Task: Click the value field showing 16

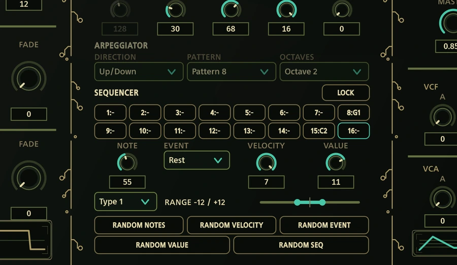Action: click(286, 29)
